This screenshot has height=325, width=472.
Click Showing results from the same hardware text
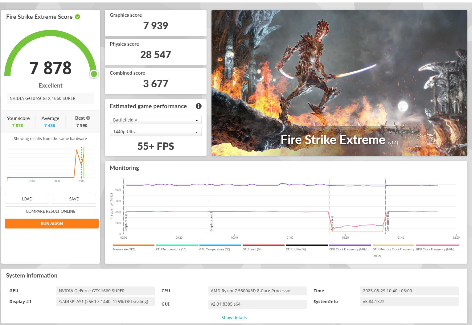coord(50,139)
